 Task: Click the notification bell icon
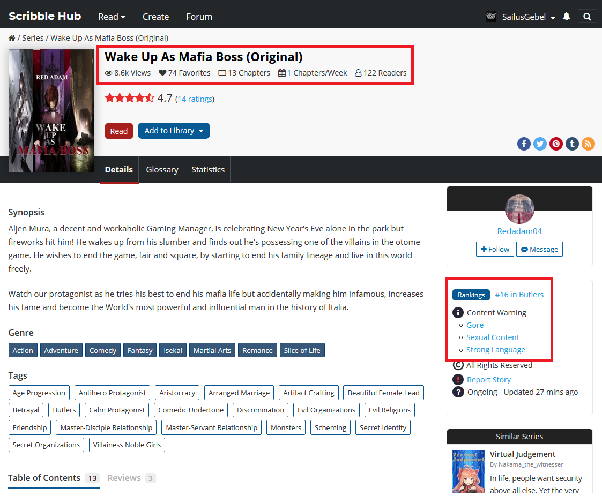click(x=567, y=17)
